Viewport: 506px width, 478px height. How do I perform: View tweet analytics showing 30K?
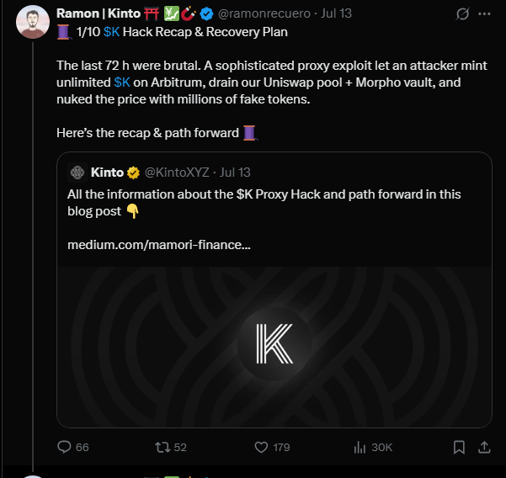tap(360, 447)
